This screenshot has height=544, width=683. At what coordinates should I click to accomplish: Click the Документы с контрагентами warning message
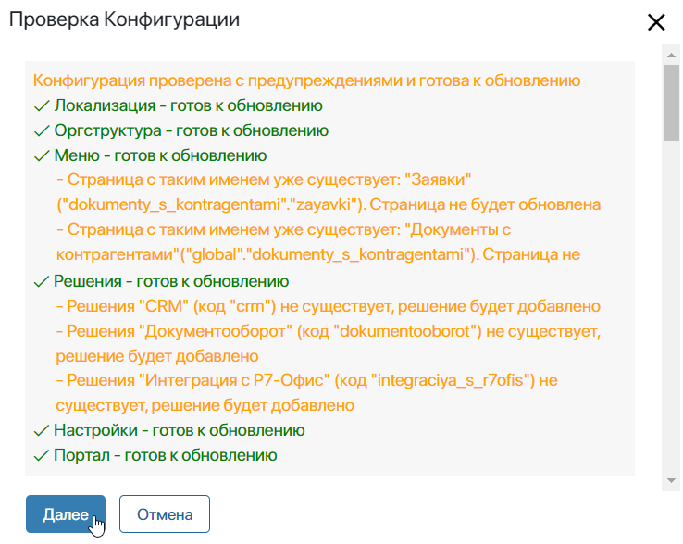(318, 242)
